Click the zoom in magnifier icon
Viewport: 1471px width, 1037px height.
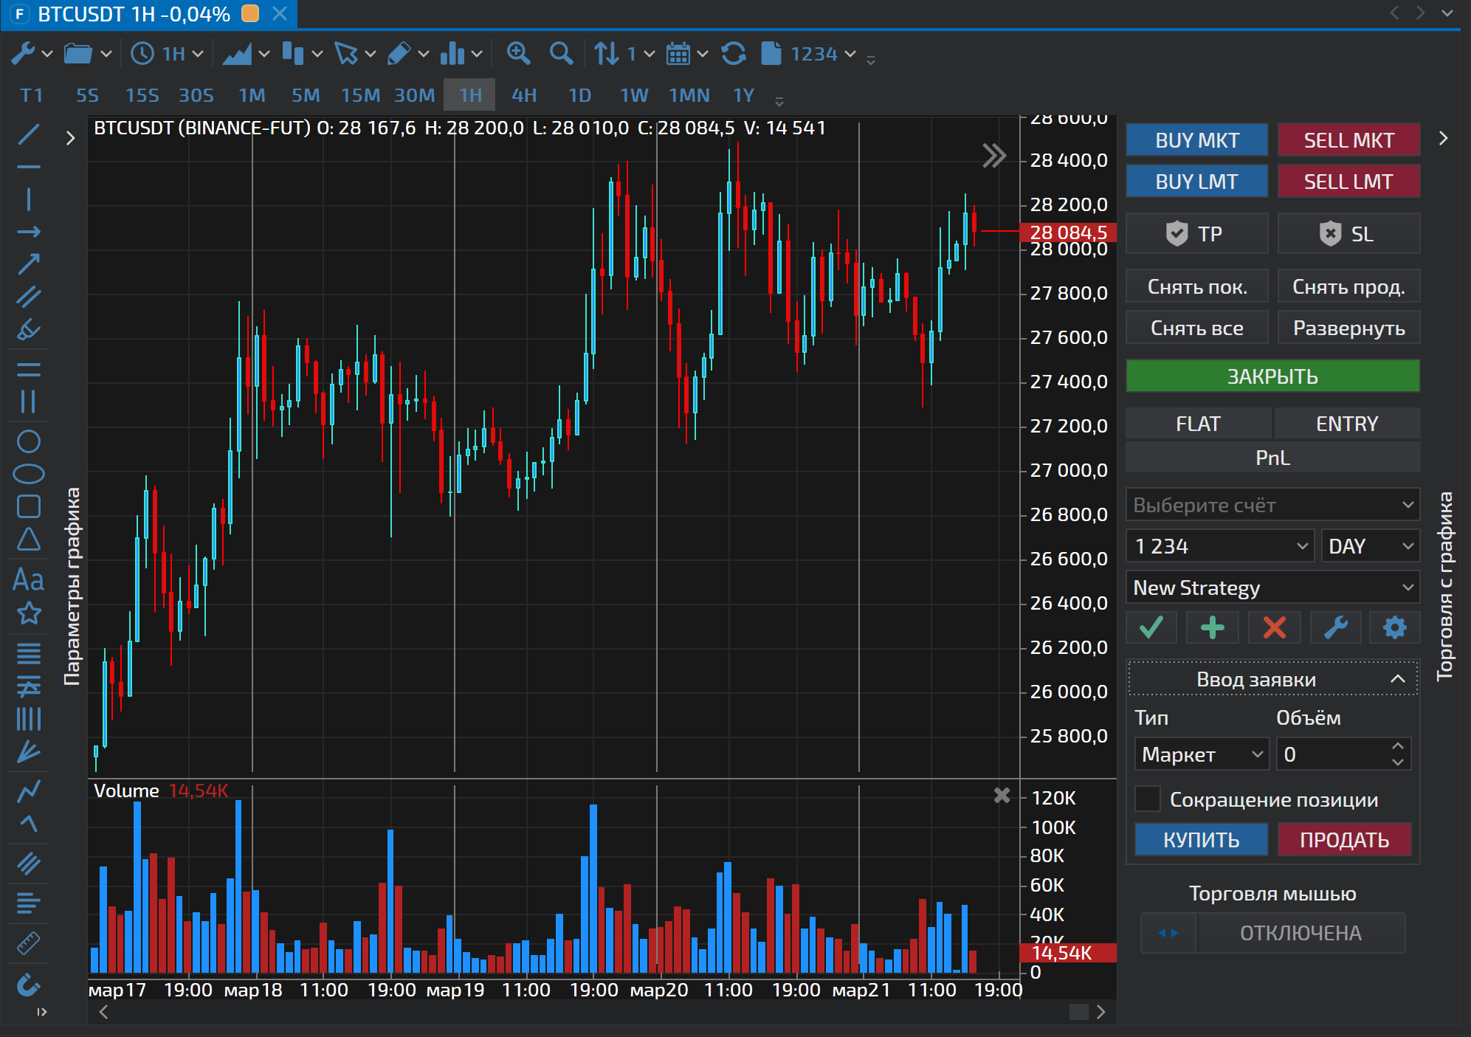pos(518,53)
